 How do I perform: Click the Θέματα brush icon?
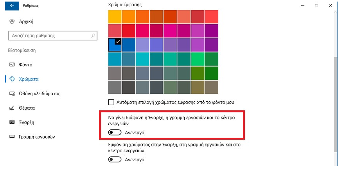pos(12,108)
